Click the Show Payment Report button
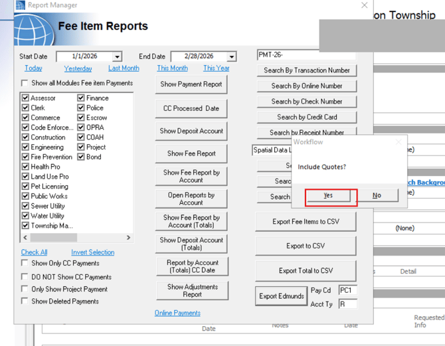 (x=191, y=84)
